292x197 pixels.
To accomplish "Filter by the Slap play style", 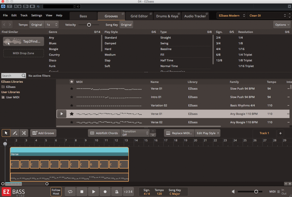I will [x=108, y=60].
